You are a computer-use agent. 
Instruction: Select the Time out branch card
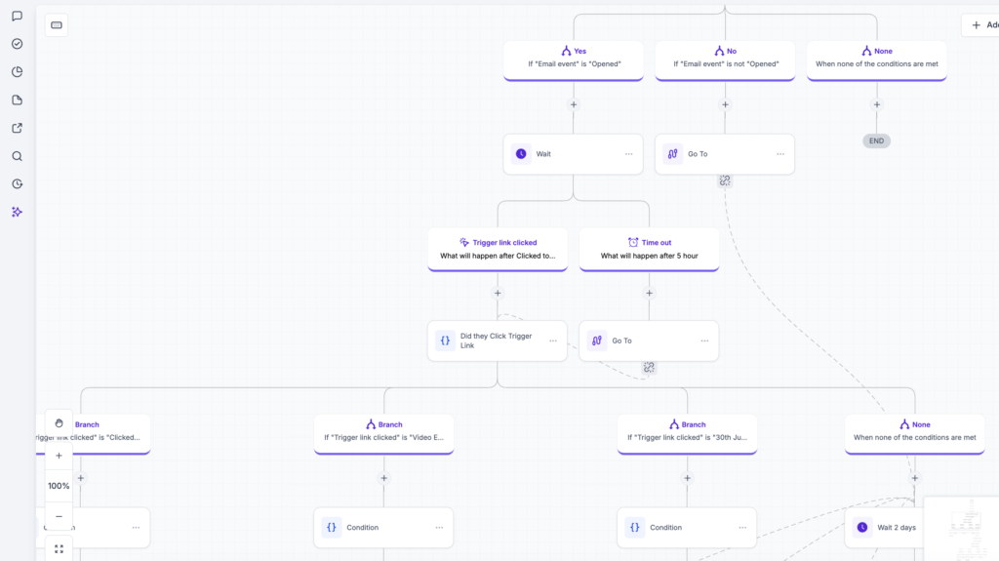click(x=649, y=249)
